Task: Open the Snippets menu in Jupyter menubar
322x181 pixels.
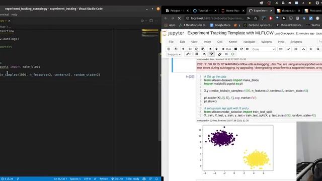Action: (x=296, y=42)
